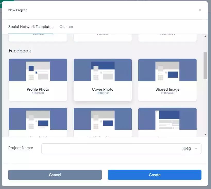Image resolution: width=211 pixels, height=189 pixels.
Task: Switch to the Custom tab
Action: pos(66,27)
